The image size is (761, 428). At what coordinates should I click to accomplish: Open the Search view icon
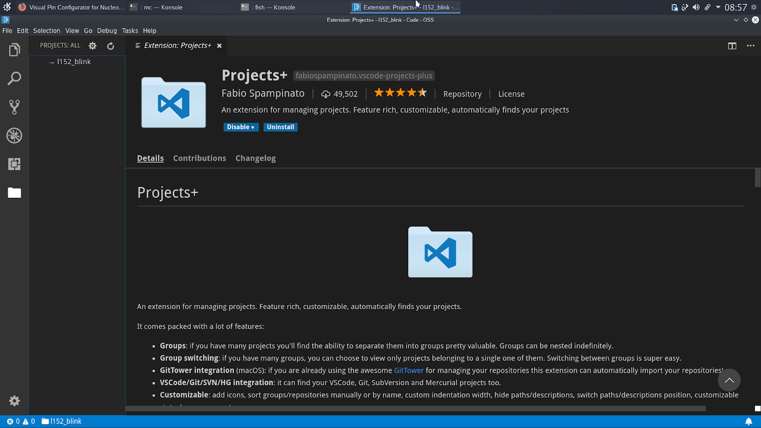tap(14, 78)
